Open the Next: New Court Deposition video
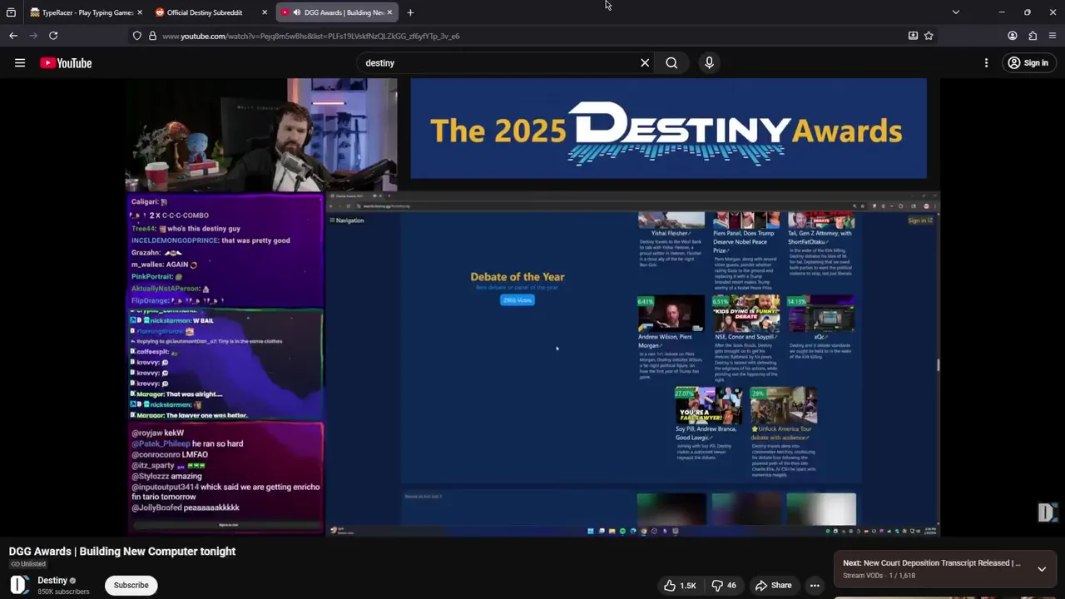Viewport: 1065px width, 599px height. click(x=931, y=563)
